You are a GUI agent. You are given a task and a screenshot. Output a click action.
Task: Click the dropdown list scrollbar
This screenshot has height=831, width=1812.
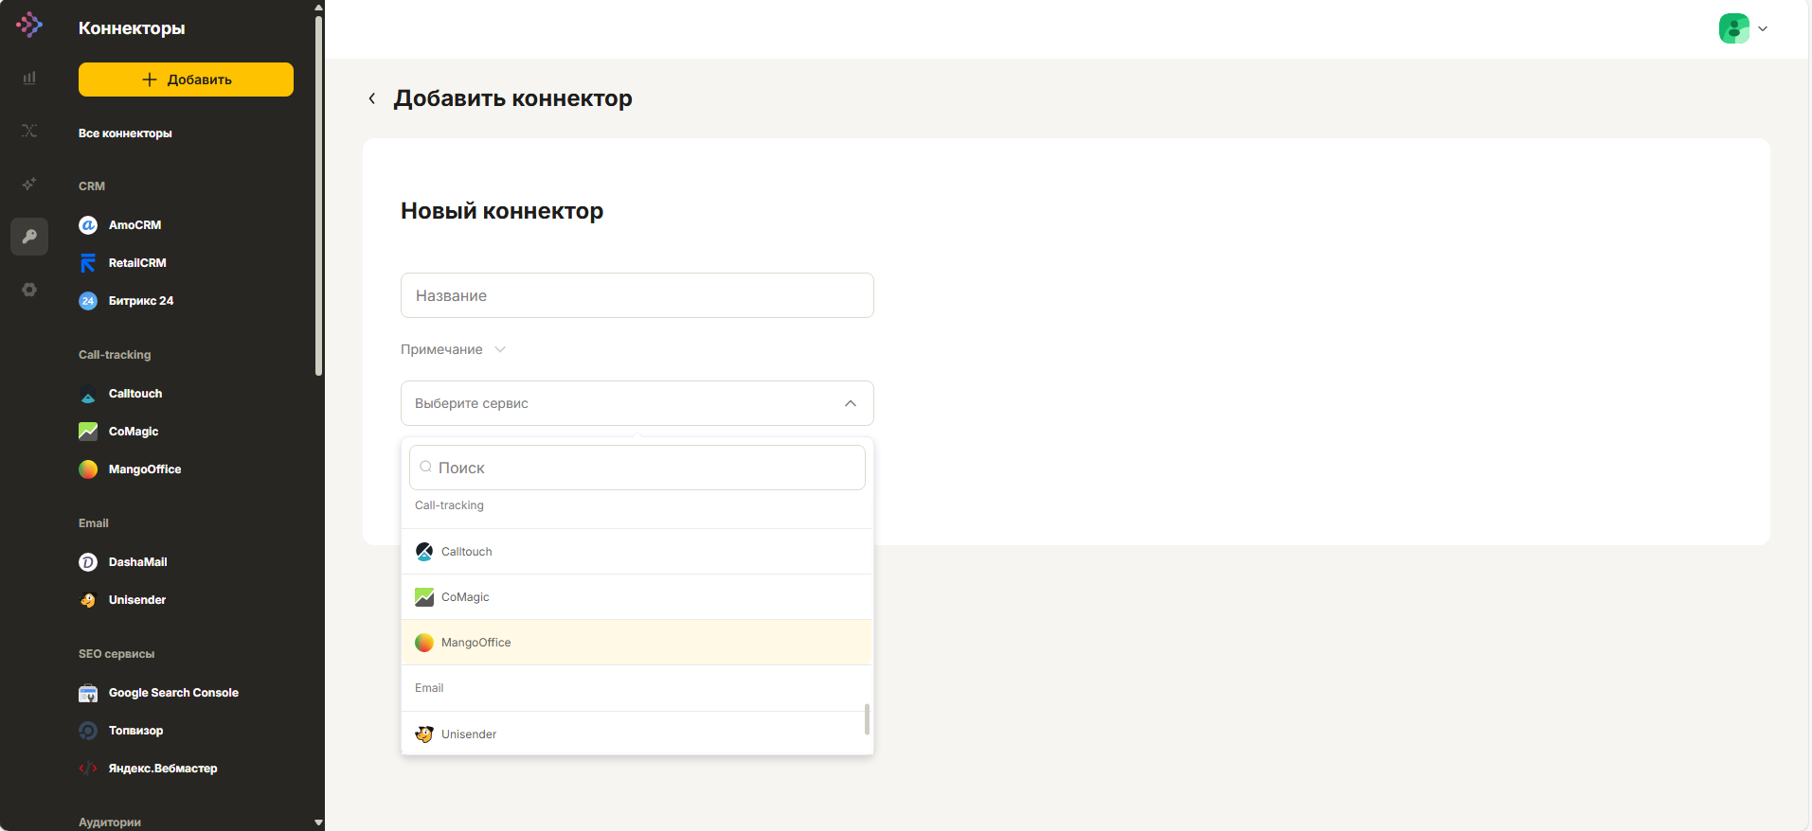(867, 718)
